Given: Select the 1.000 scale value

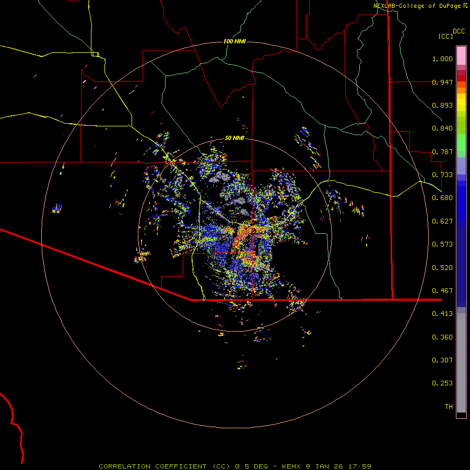Looking at the screenshot, I should [442, 58].
